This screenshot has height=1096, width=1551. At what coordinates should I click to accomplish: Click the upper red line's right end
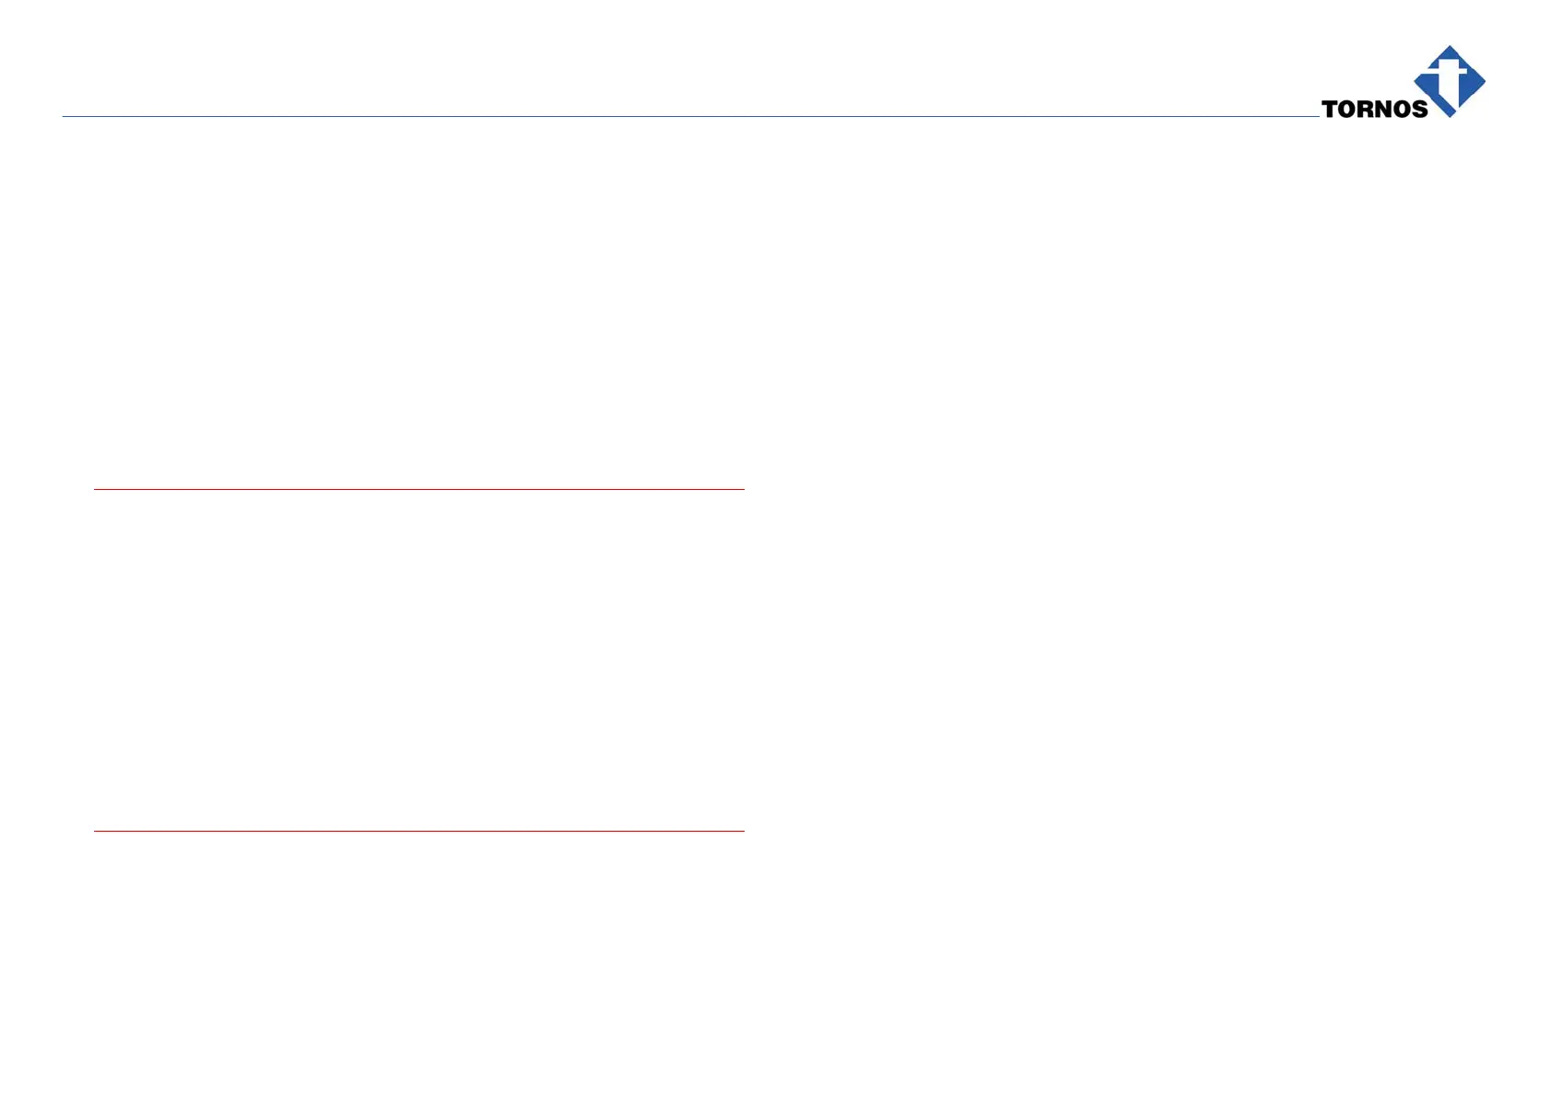pyautogui.click(x=742, y=489)
